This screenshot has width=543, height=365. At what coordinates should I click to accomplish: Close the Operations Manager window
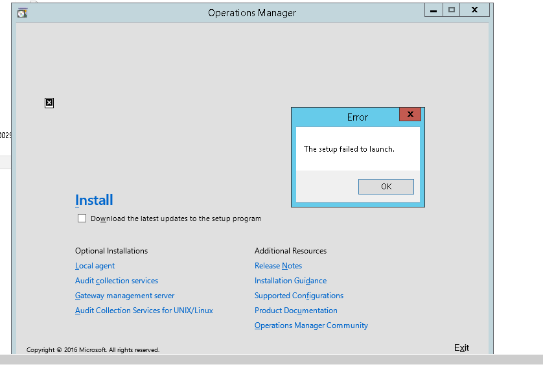click(474, 10)
